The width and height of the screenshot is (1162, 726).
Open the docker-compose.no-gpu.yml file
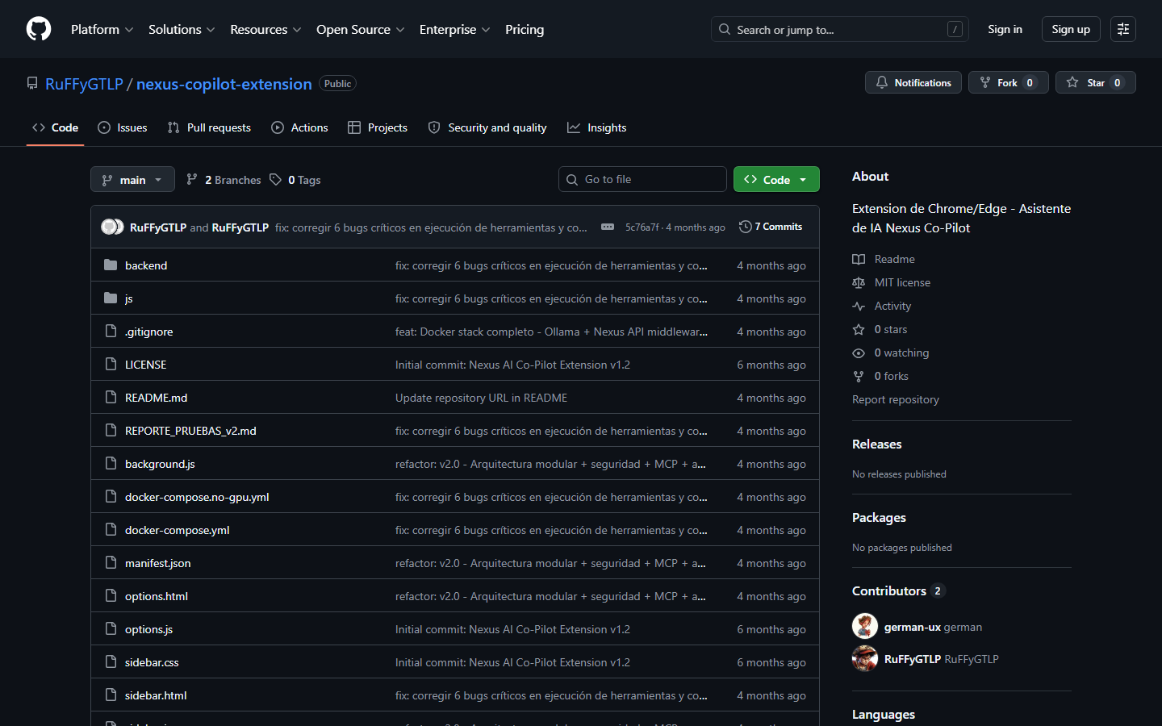[x=197, y=497]
